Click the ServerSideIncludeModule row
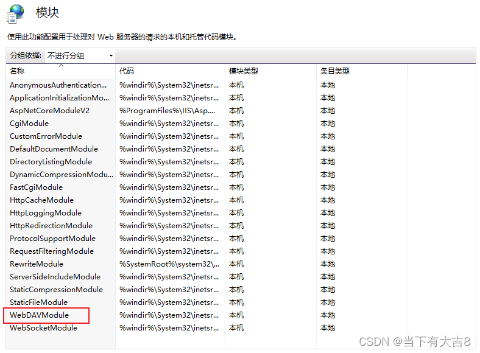Viewport: 480px width, 353px height. [x=55, y=277]
